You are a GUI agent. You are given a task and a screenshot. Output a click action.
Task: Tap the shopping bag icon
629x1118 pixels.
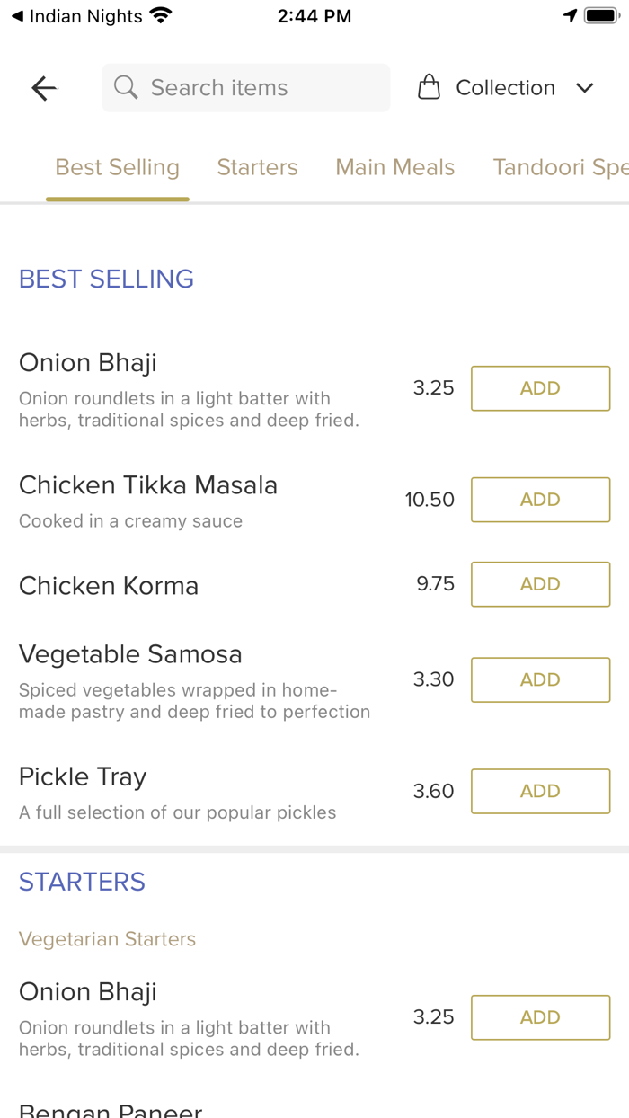pos(430,88)
